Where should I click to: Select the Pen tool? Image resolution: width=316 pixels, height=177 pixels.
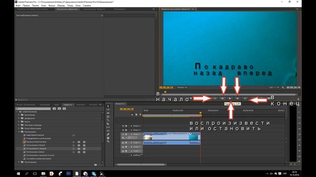click(108, 134)
